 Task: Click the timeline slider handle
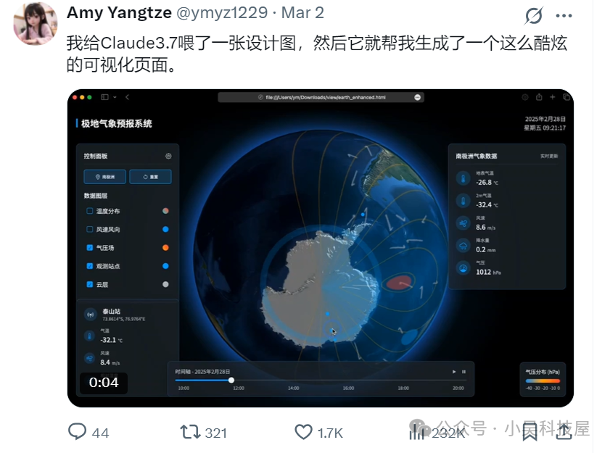[231, 381]
